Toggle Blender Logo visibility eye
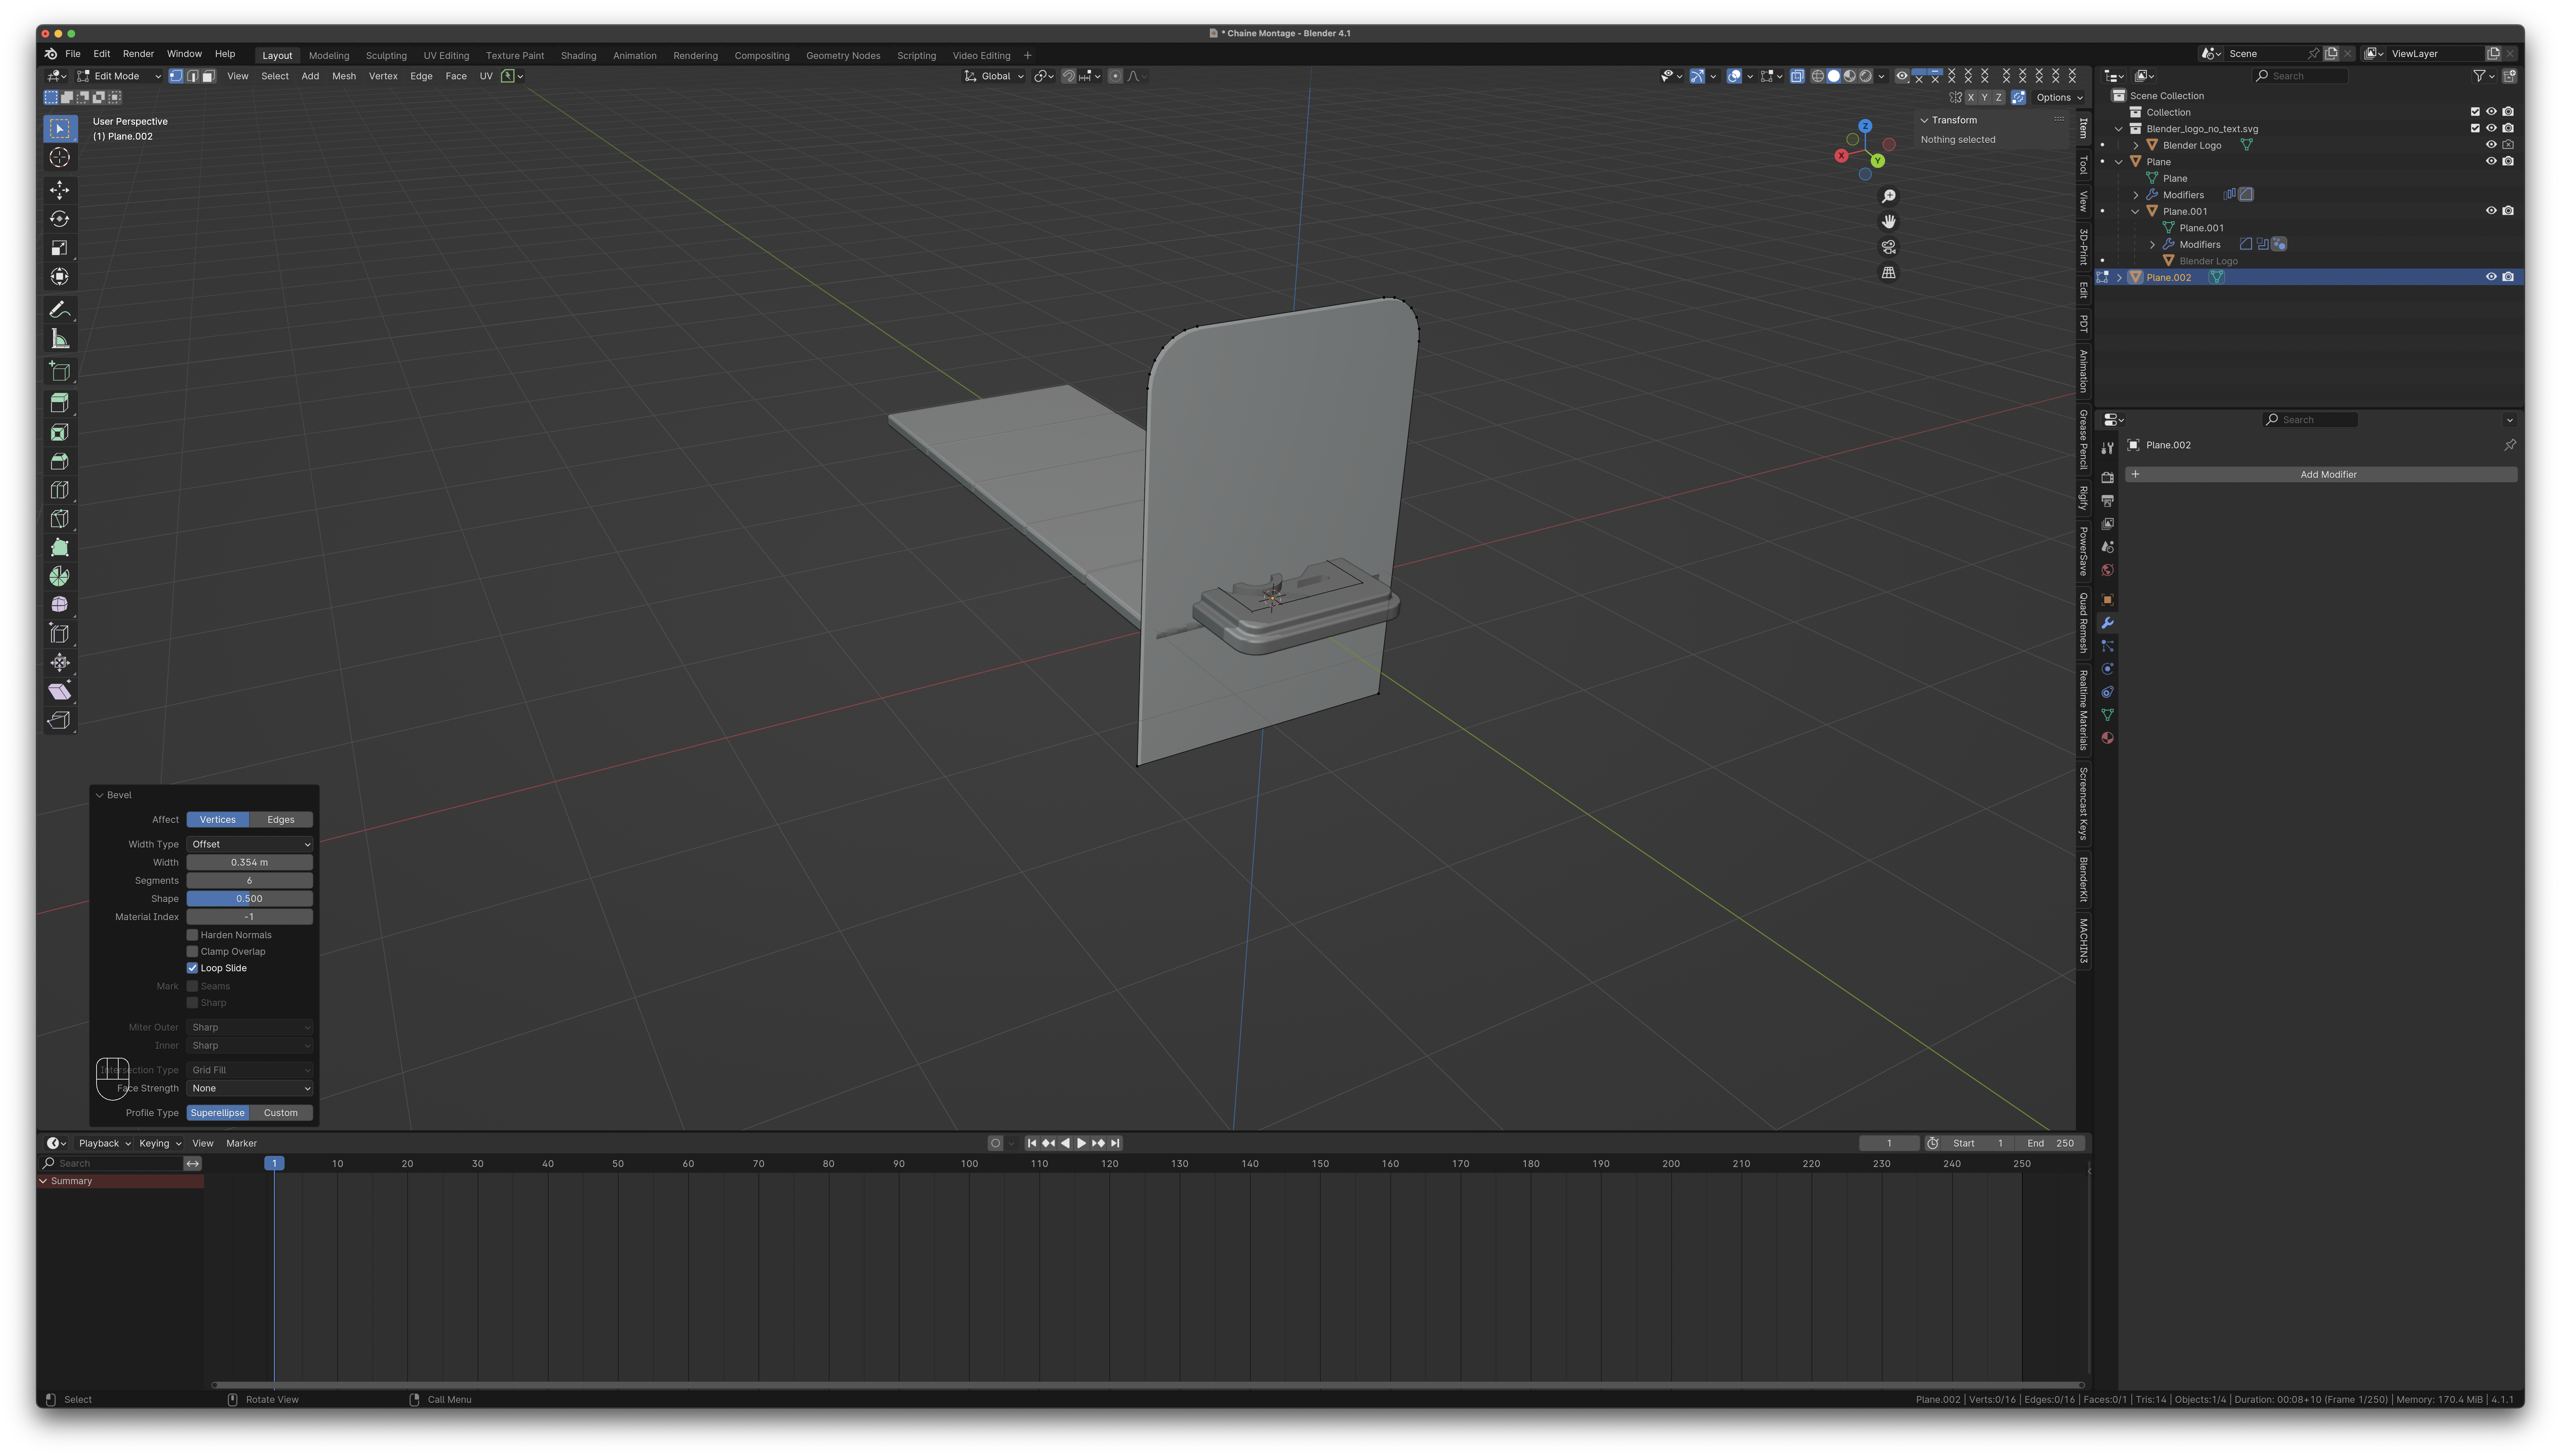The height and width of the screenshot is (1456, 2561). coord(2491,145)
